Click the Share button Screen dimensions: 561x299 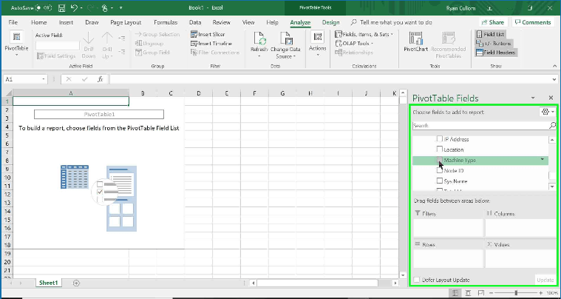click(x=493, y=22)
